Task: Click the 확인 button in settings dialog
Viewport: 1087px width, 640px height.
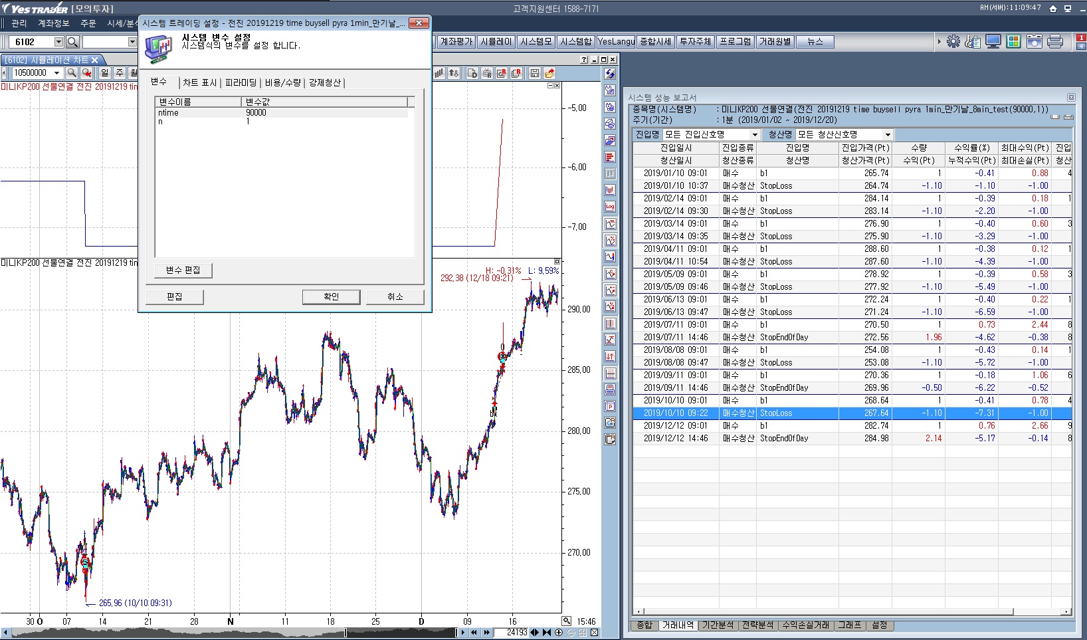Action: pos(331,297)
